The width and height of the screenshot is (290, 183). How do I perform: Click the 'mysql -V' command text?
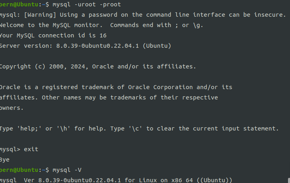(x=67, y=170)
